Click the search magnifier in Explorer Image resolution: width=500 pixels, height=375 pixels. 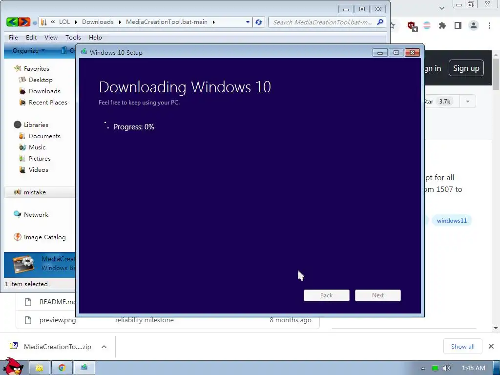(380, 22)
